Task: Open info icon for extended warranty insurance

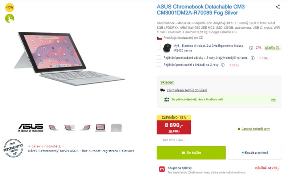Action: [x=252, y=58]
